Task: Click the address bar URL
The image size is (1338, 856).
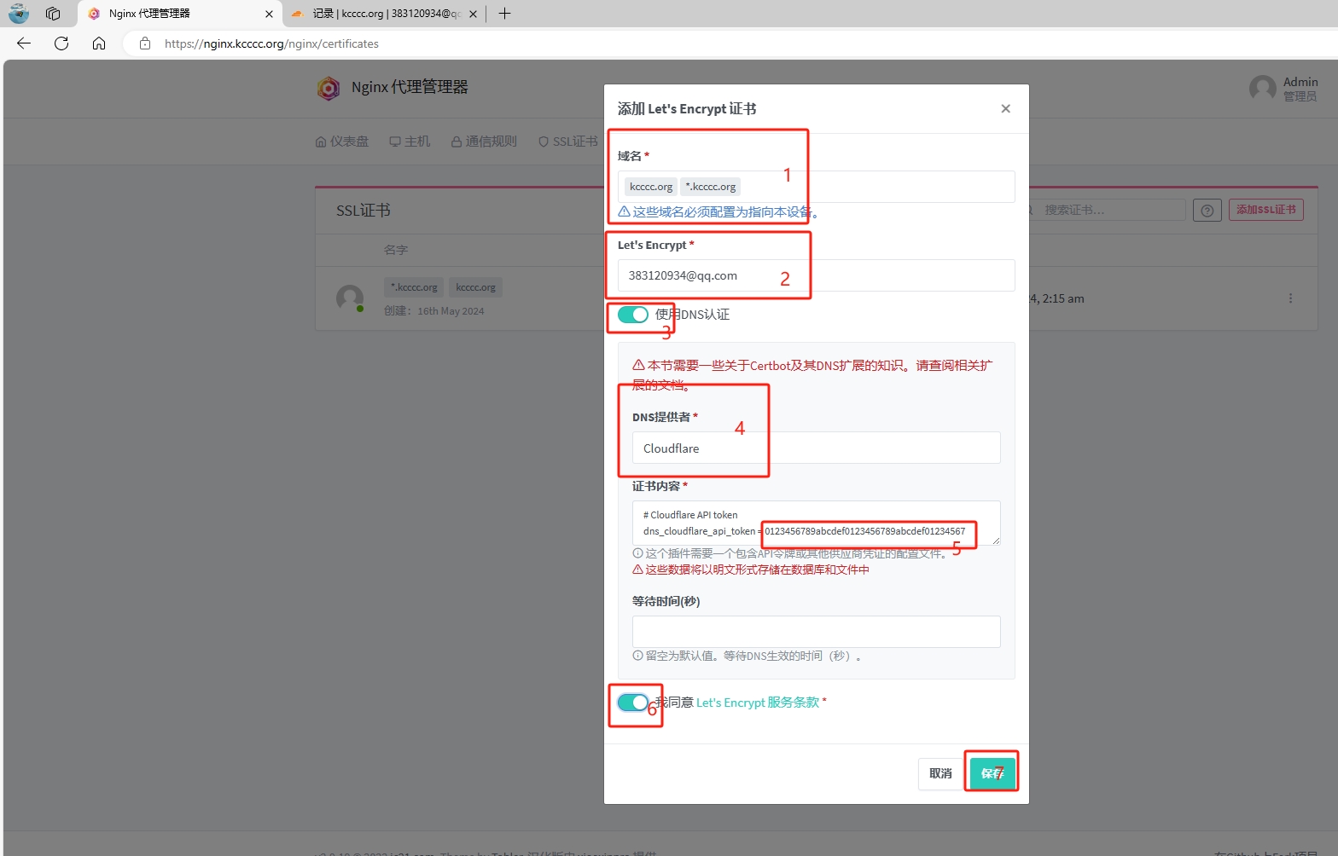Action: (271, 43)
